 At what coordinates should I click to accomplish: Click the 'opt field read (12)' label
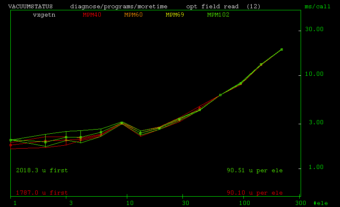point(223,7)
